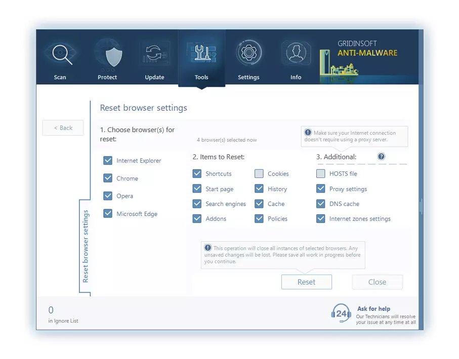Disable the DNS cache checkbox
Viewport: 459px width, 359px height.
click(x=320, y=204)
